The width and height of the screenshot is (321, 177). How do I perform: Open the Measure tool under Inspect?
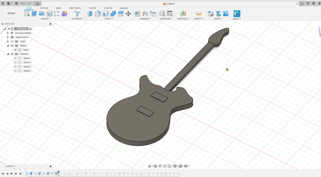(x=198, y=14)
